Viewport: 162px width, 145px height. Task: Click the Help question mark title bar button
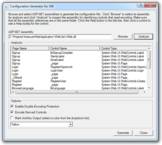click(141, 5)
